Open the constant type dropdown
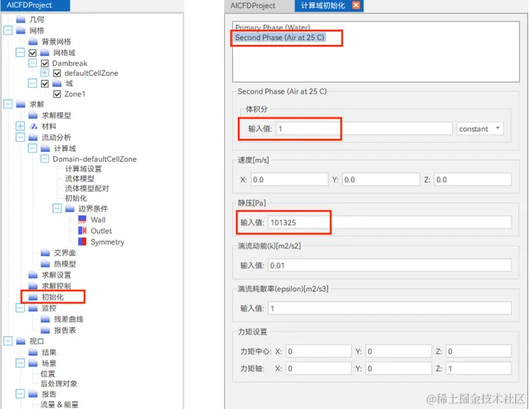Viewport: 529px width, 409px height. (480, 129)
